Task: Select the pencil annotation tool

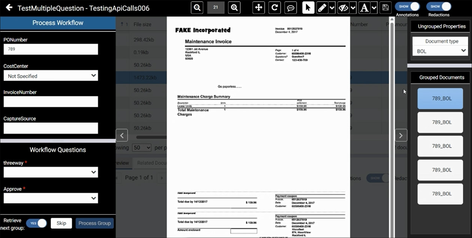Action: 322,7
